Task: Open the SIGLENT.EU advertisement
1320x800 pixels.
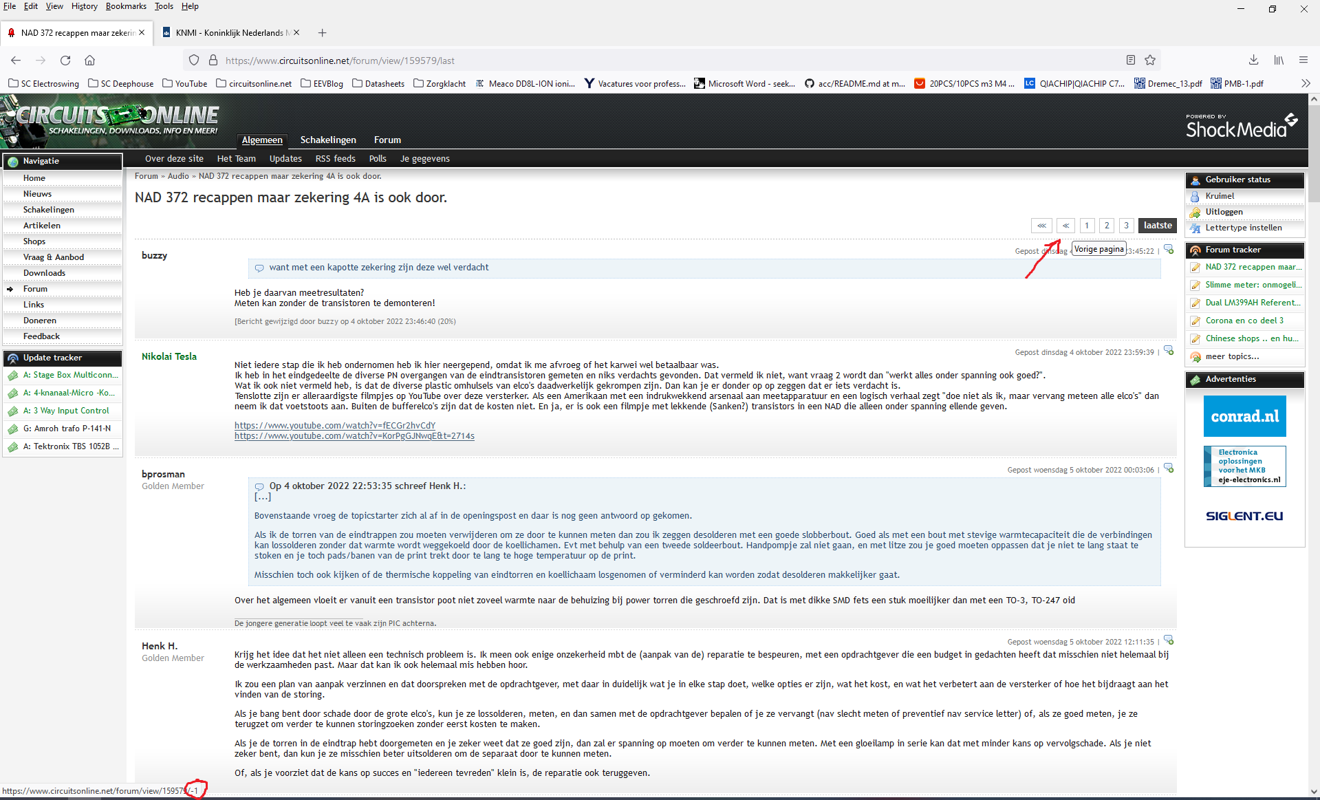Action: click(1244, 516)
